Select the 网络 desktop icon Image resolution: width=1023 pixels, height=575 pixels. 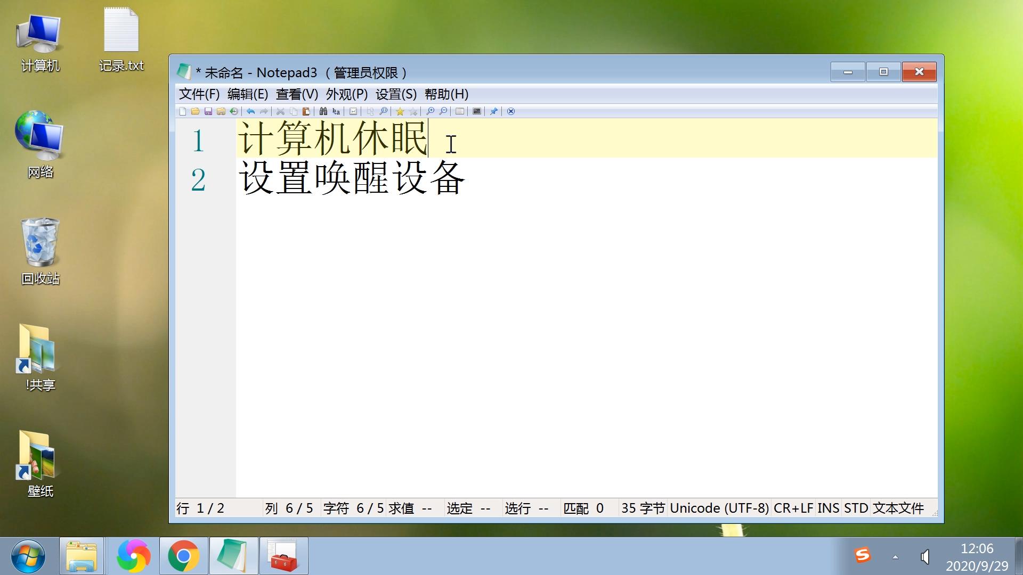pyautogui.click(x=40, y=145)
